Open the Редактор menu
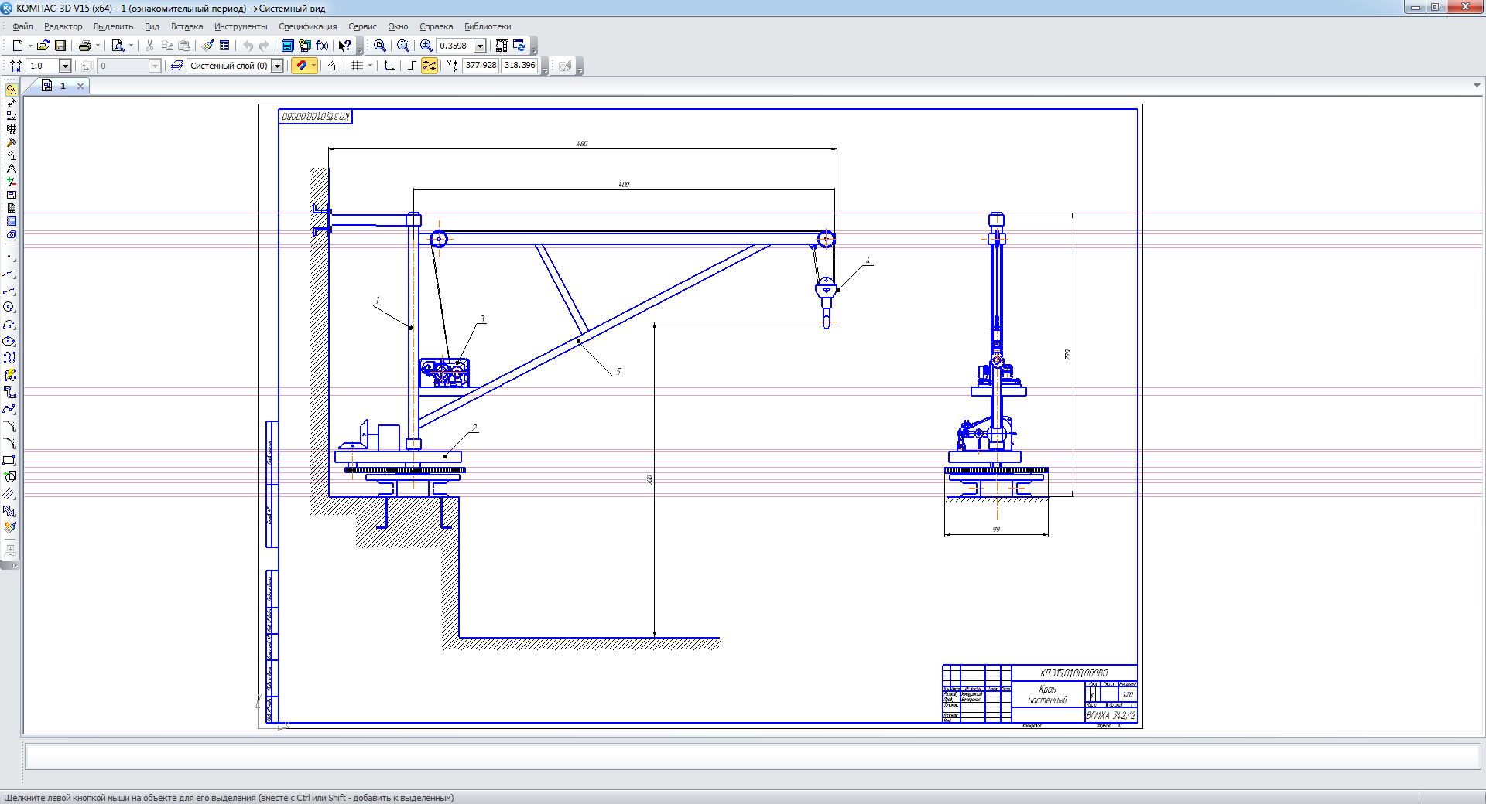The width and height of the screenshot is (1486, 804). [63, 26]
